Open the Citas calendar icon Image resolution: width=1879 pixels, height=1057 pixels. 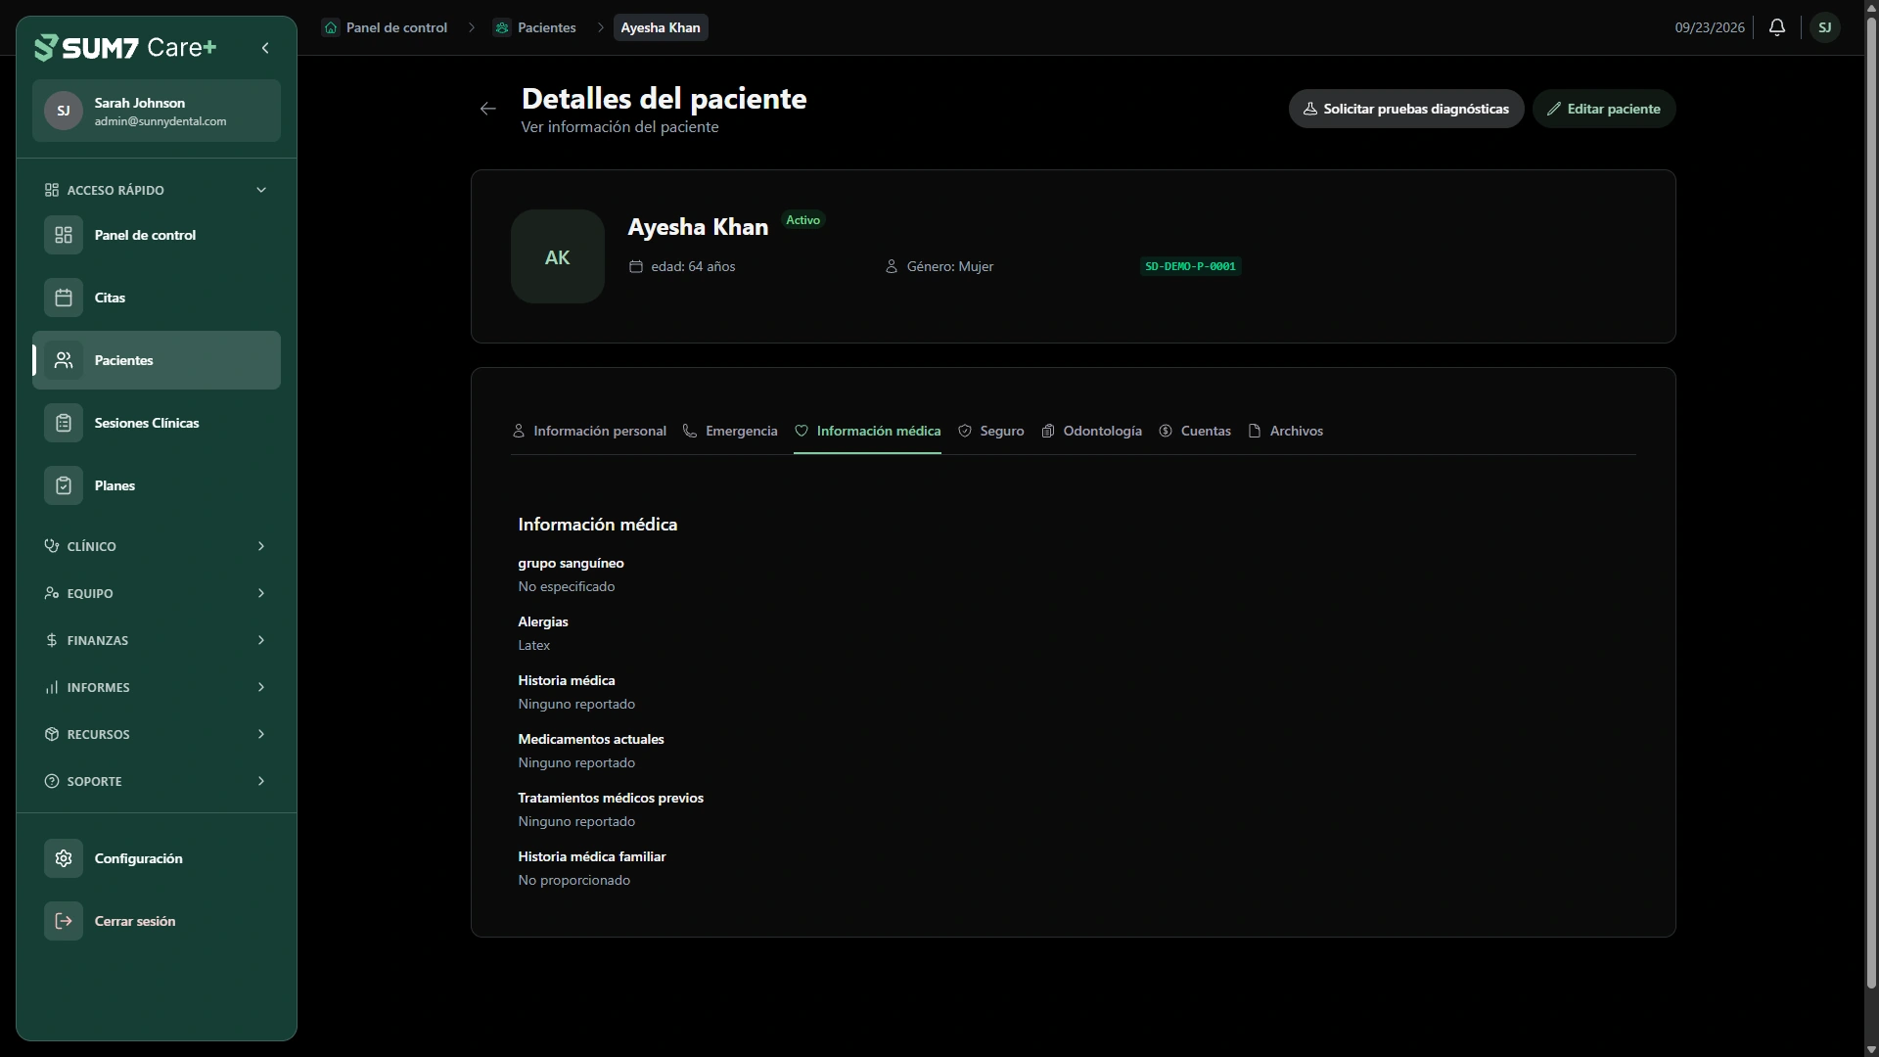point(64,298)
